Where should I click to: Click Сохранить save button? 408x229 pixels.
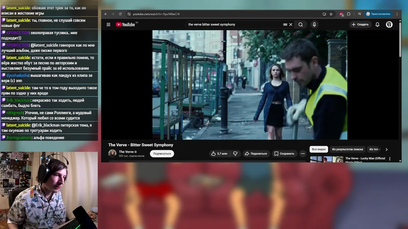(x=284, y=154)
